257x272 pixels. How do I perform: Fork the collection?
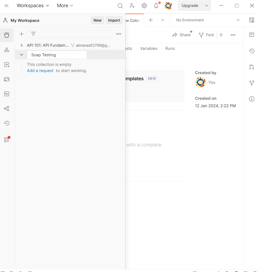pyautogui.click(x=207, y=35)
